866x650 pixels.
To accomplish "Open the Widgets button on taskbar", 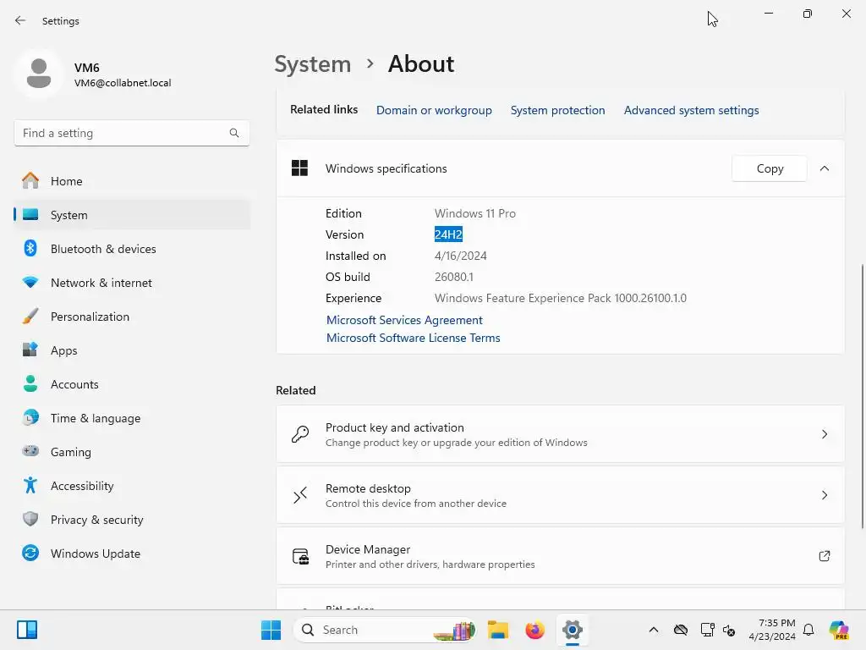I will [x=26, y=630].
